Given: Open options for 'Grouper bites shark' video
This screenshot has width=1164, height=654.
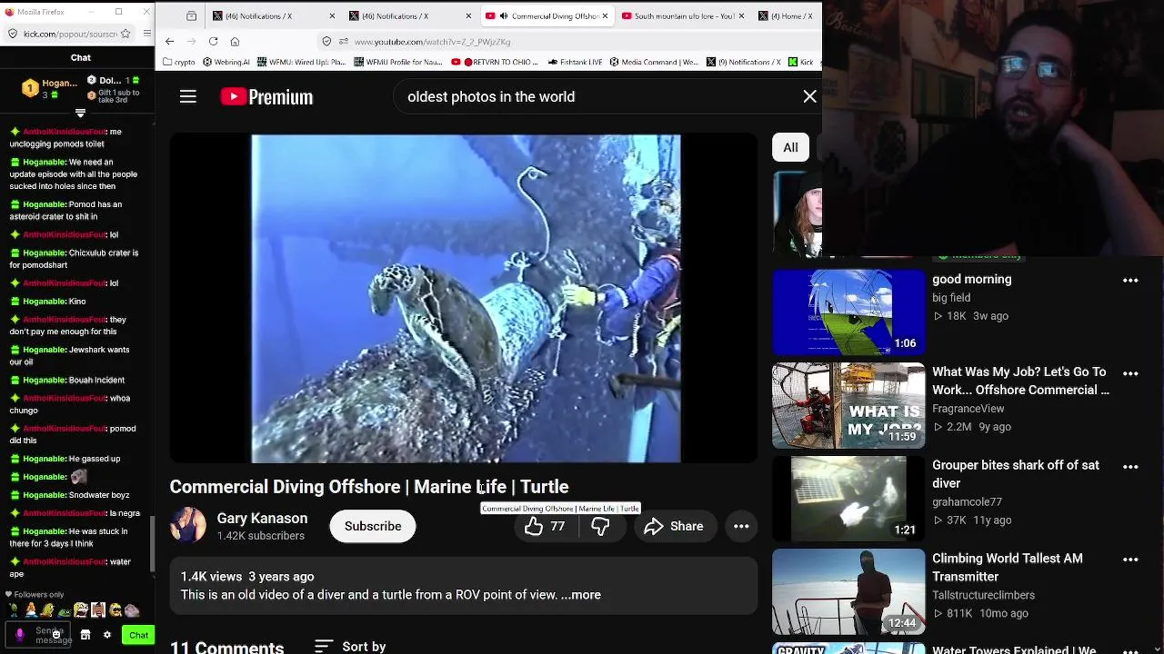Looking at the screenshot, I should tap(1130, 466).
